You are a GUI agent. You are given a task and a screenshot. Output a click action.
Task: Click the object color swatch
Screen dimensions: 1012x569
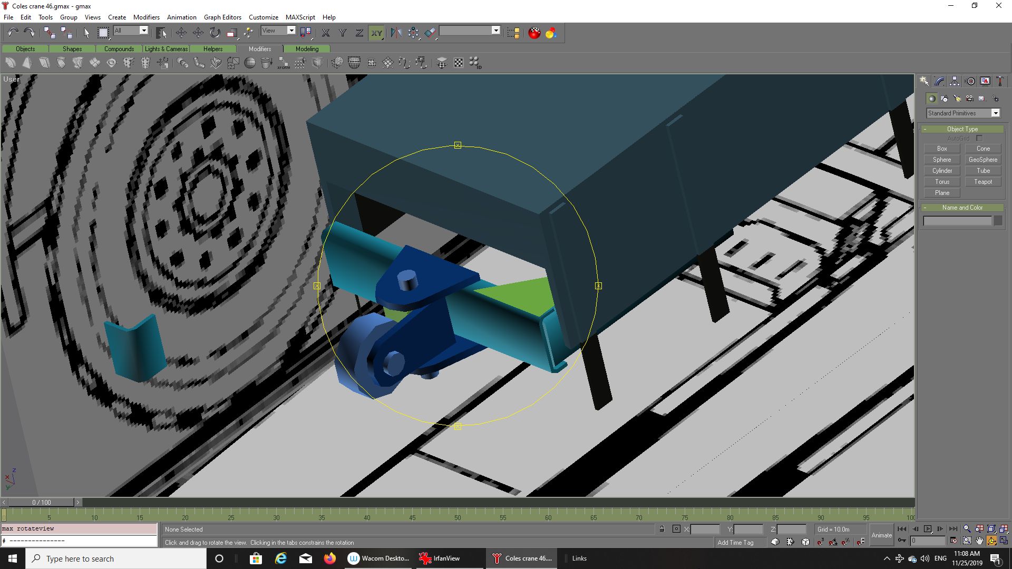click(998, 221)
